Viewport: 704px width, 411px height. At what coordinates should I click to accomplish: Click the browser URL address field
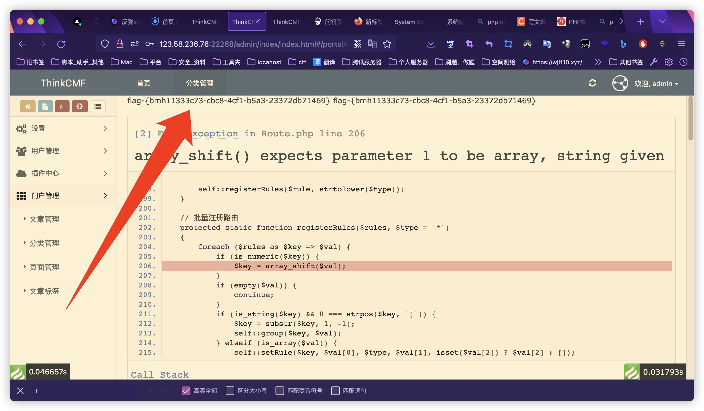tap(254, 44)
